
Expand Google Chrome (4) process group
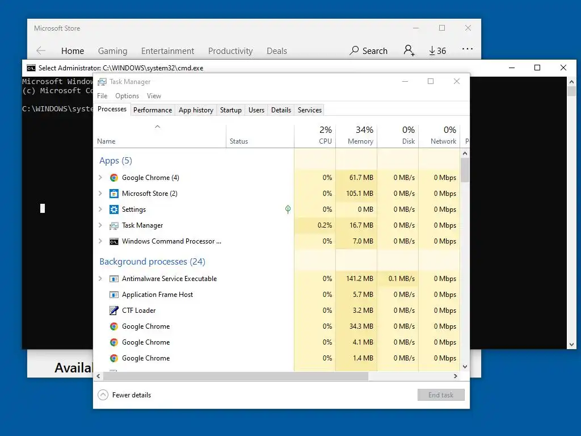click(100, 178)
